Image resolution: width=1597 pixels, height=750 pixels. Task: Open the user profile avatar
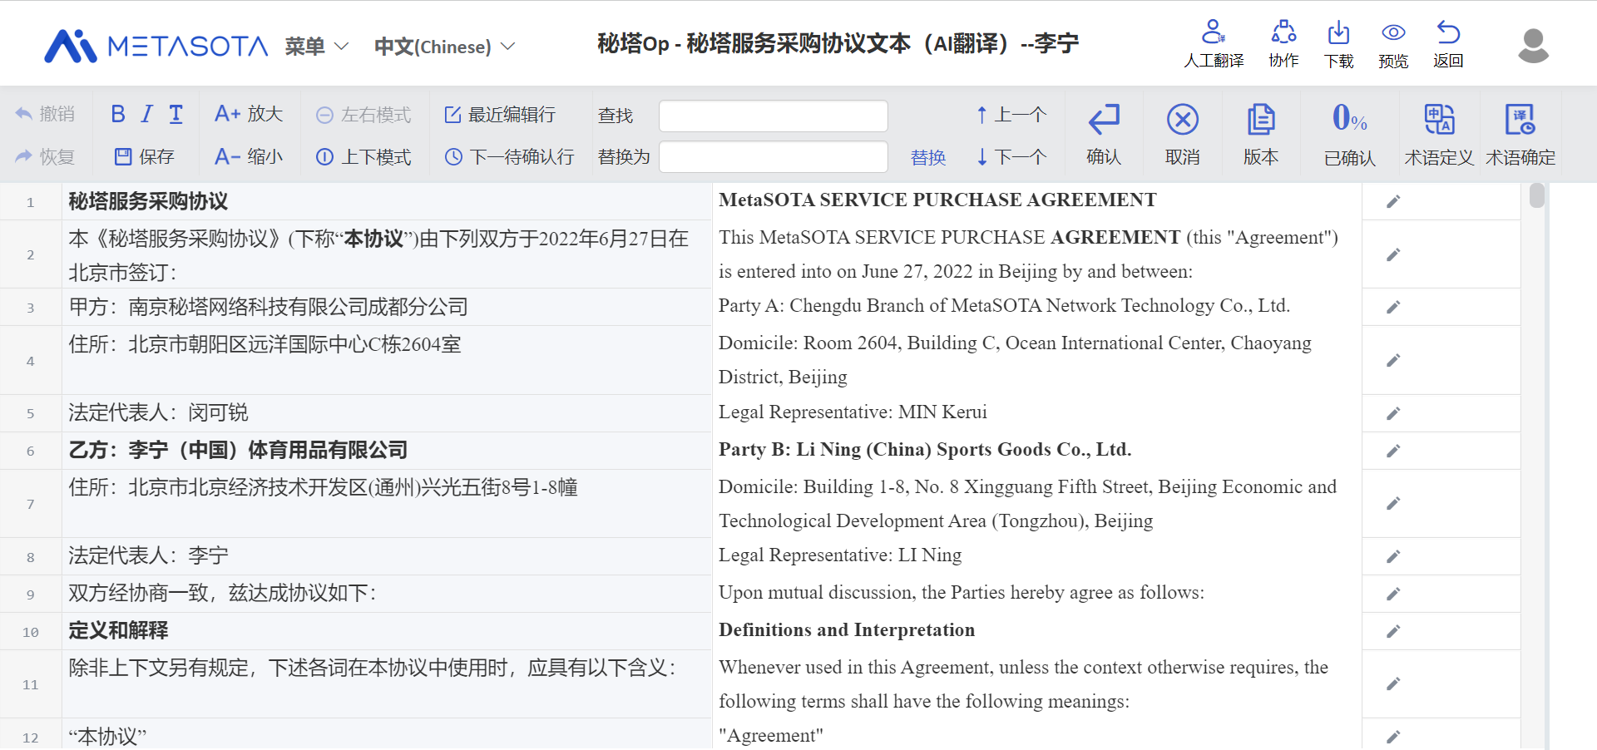point(1533,46)
